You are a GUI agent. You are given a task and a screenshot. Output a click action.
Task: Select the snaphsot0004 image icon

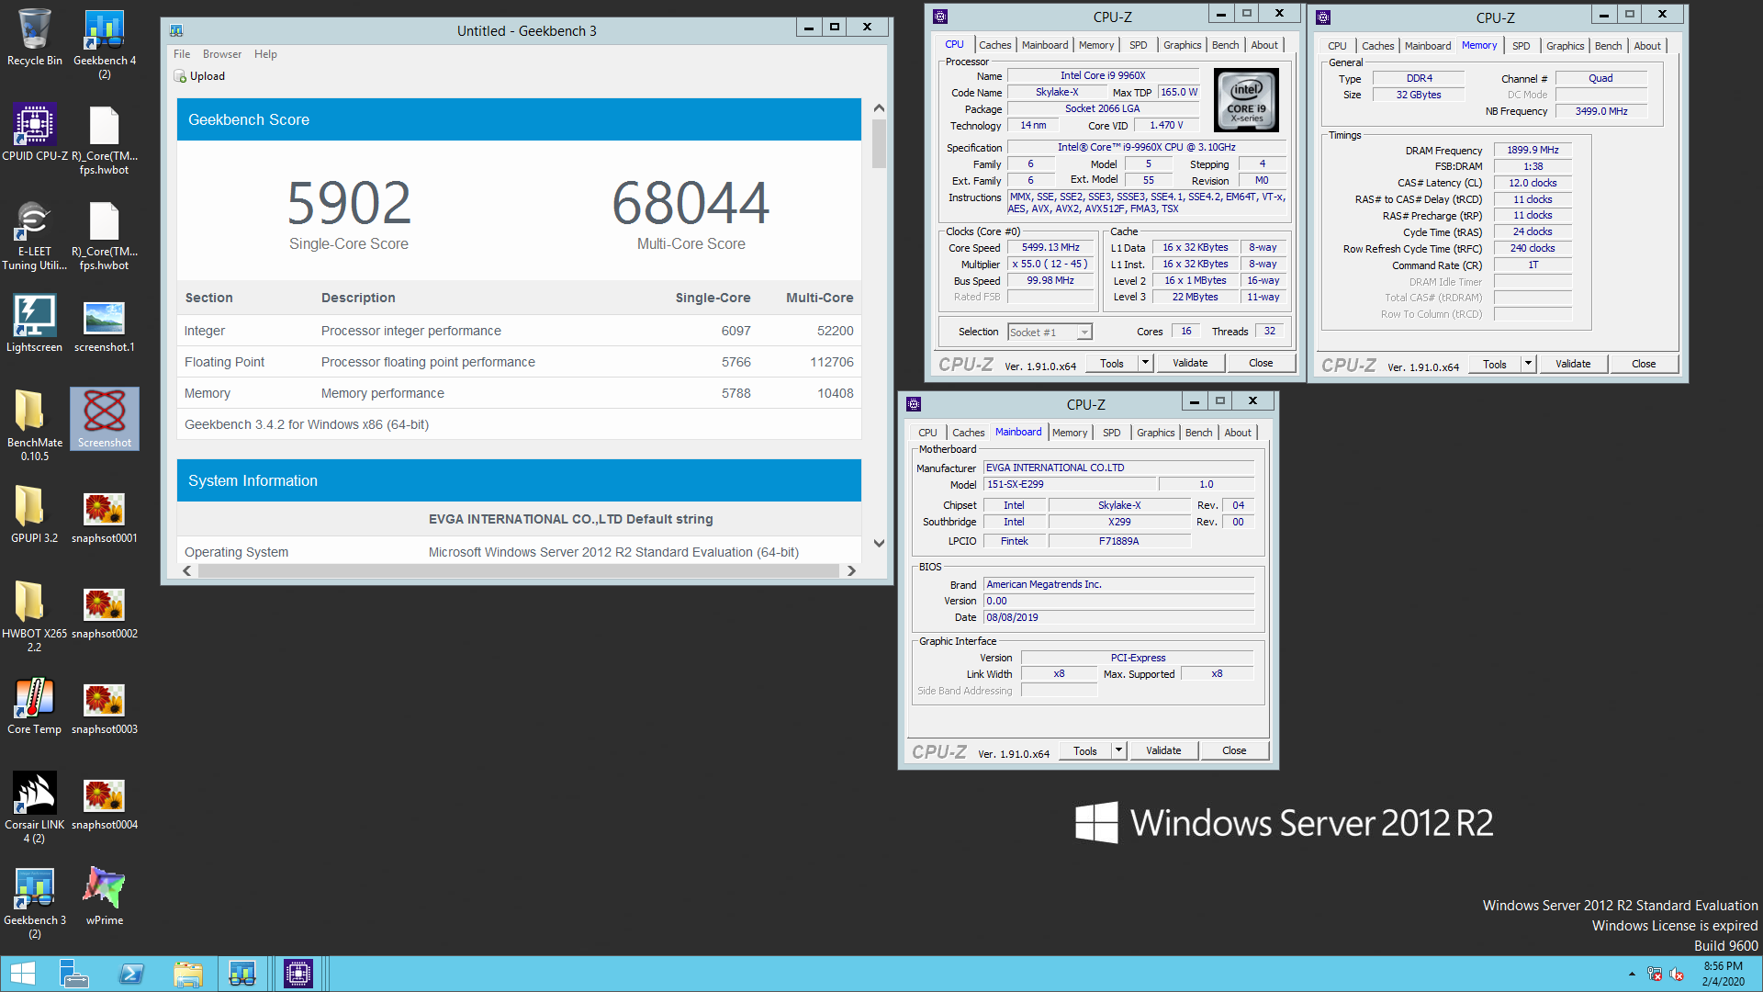(x=105, y=802)
